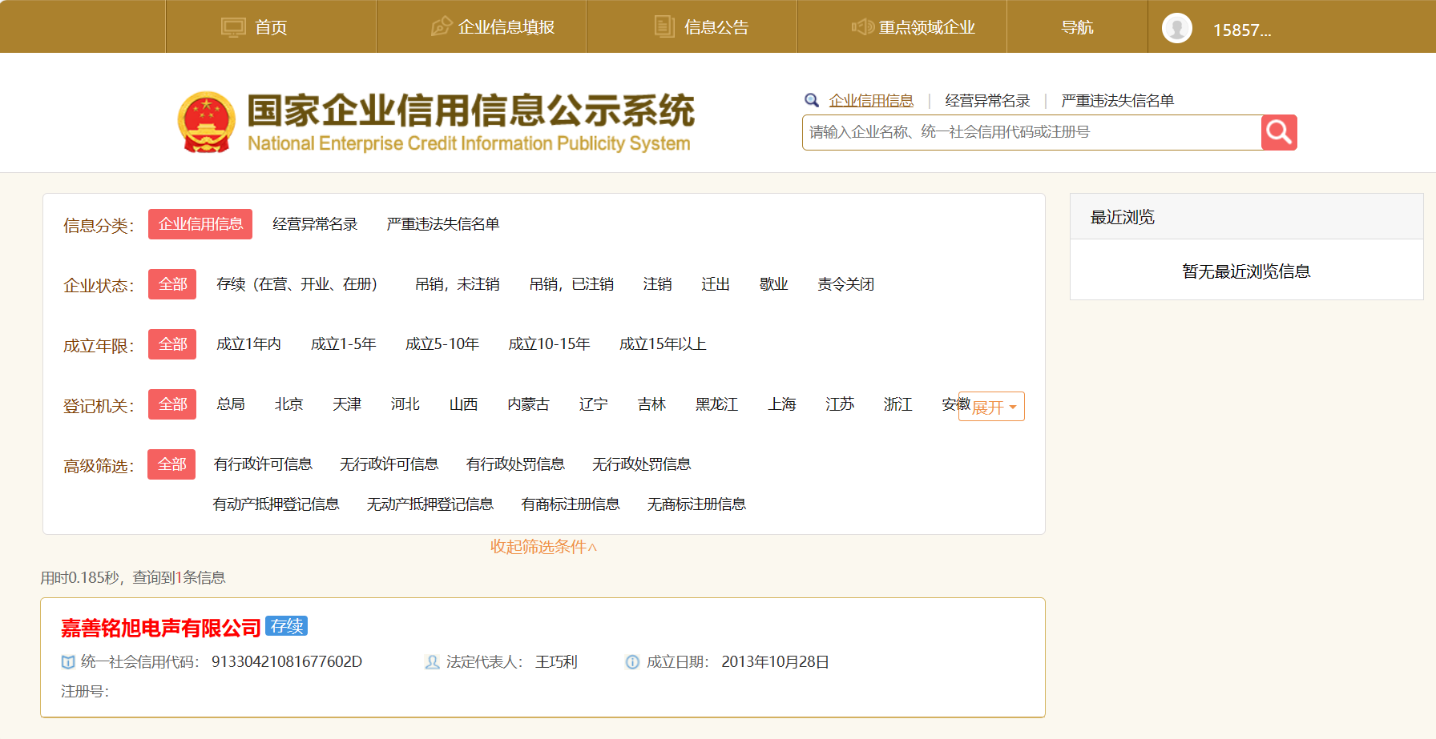Filter by 有商标注册信息
The image size is (1436, 739).
pos(570,504)
